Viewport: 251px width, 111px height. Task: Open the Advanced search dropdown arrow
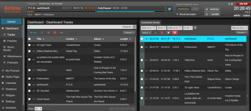pos(135,27)
